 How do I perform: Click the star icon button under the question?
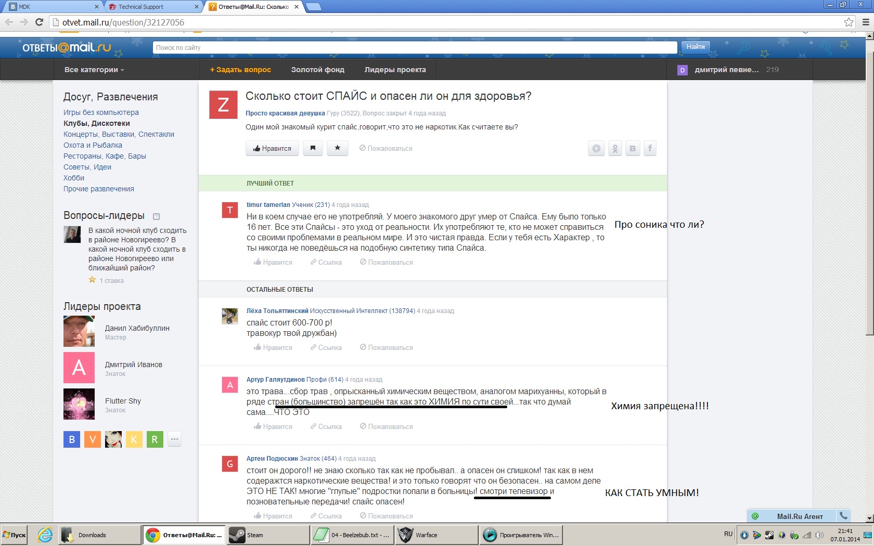337,148
